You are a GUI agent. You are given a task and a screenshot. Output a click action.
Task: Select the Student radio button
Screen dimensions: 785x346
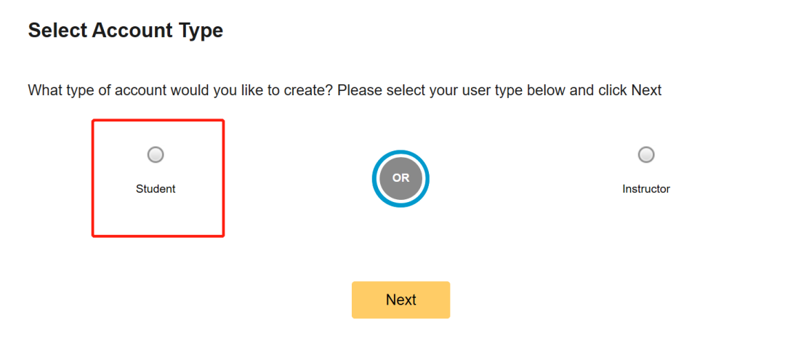156,155
